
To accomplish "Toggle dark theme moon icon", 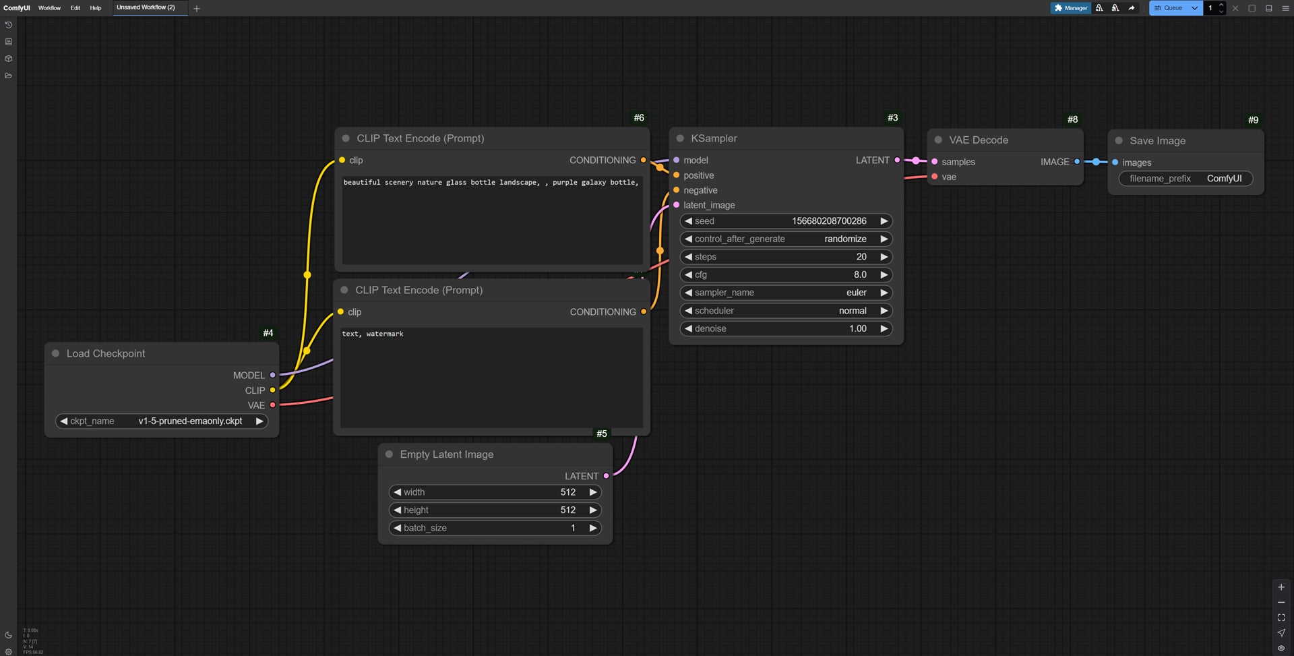I will coord(8,635).
